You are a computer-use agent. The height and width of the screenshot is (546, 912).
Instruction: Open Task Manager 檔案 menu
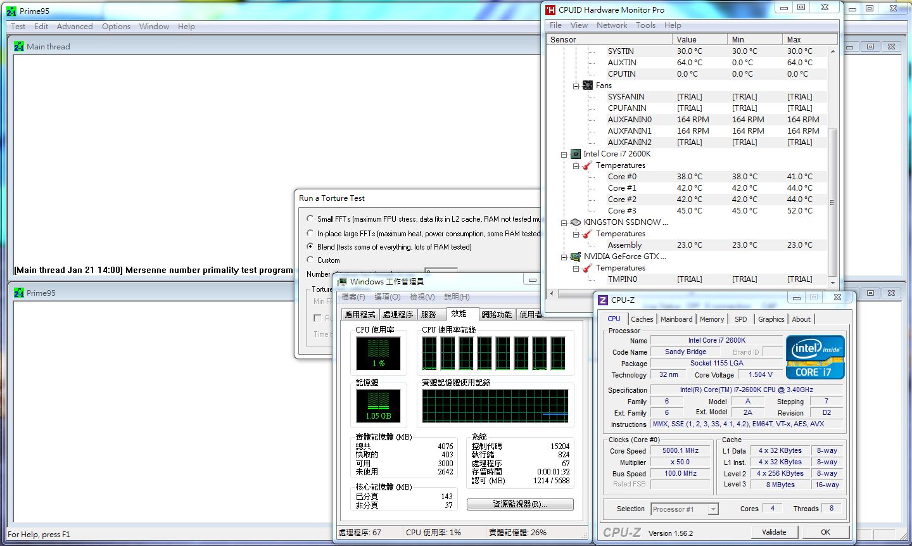pos(353,297)
